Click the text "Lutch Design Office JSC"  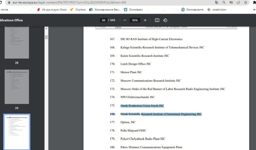[136, 64]
